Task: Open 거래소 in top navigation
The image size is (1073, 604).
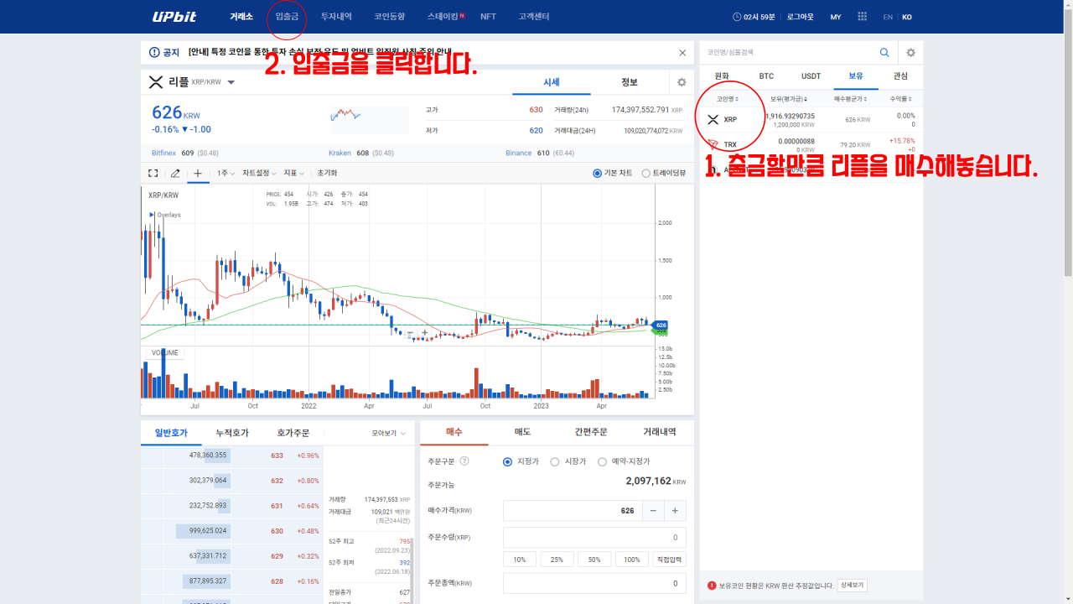Action: pyautogui.click(x=241, y=17)
